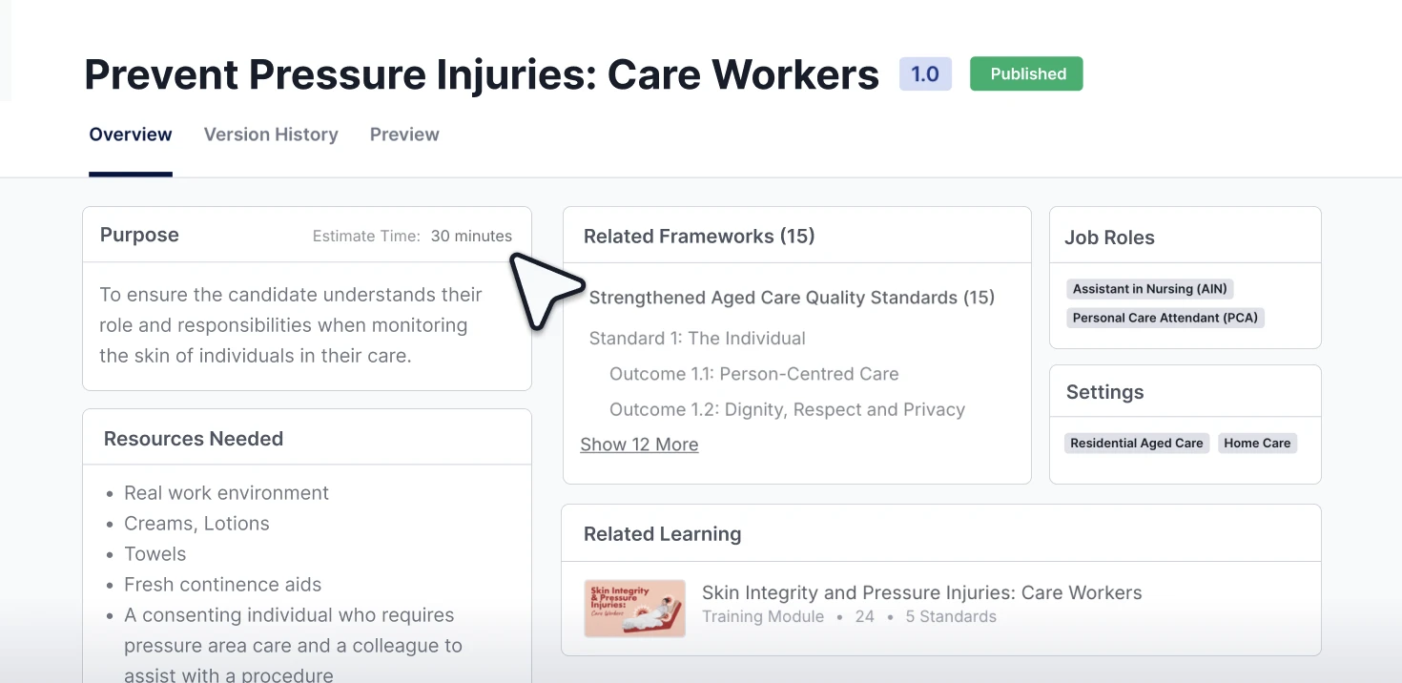Click the Purpose panel header

tap(139, 235)
